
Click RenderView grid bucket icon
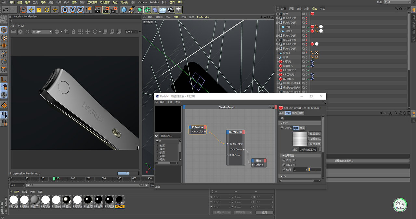tap(81, 32)
